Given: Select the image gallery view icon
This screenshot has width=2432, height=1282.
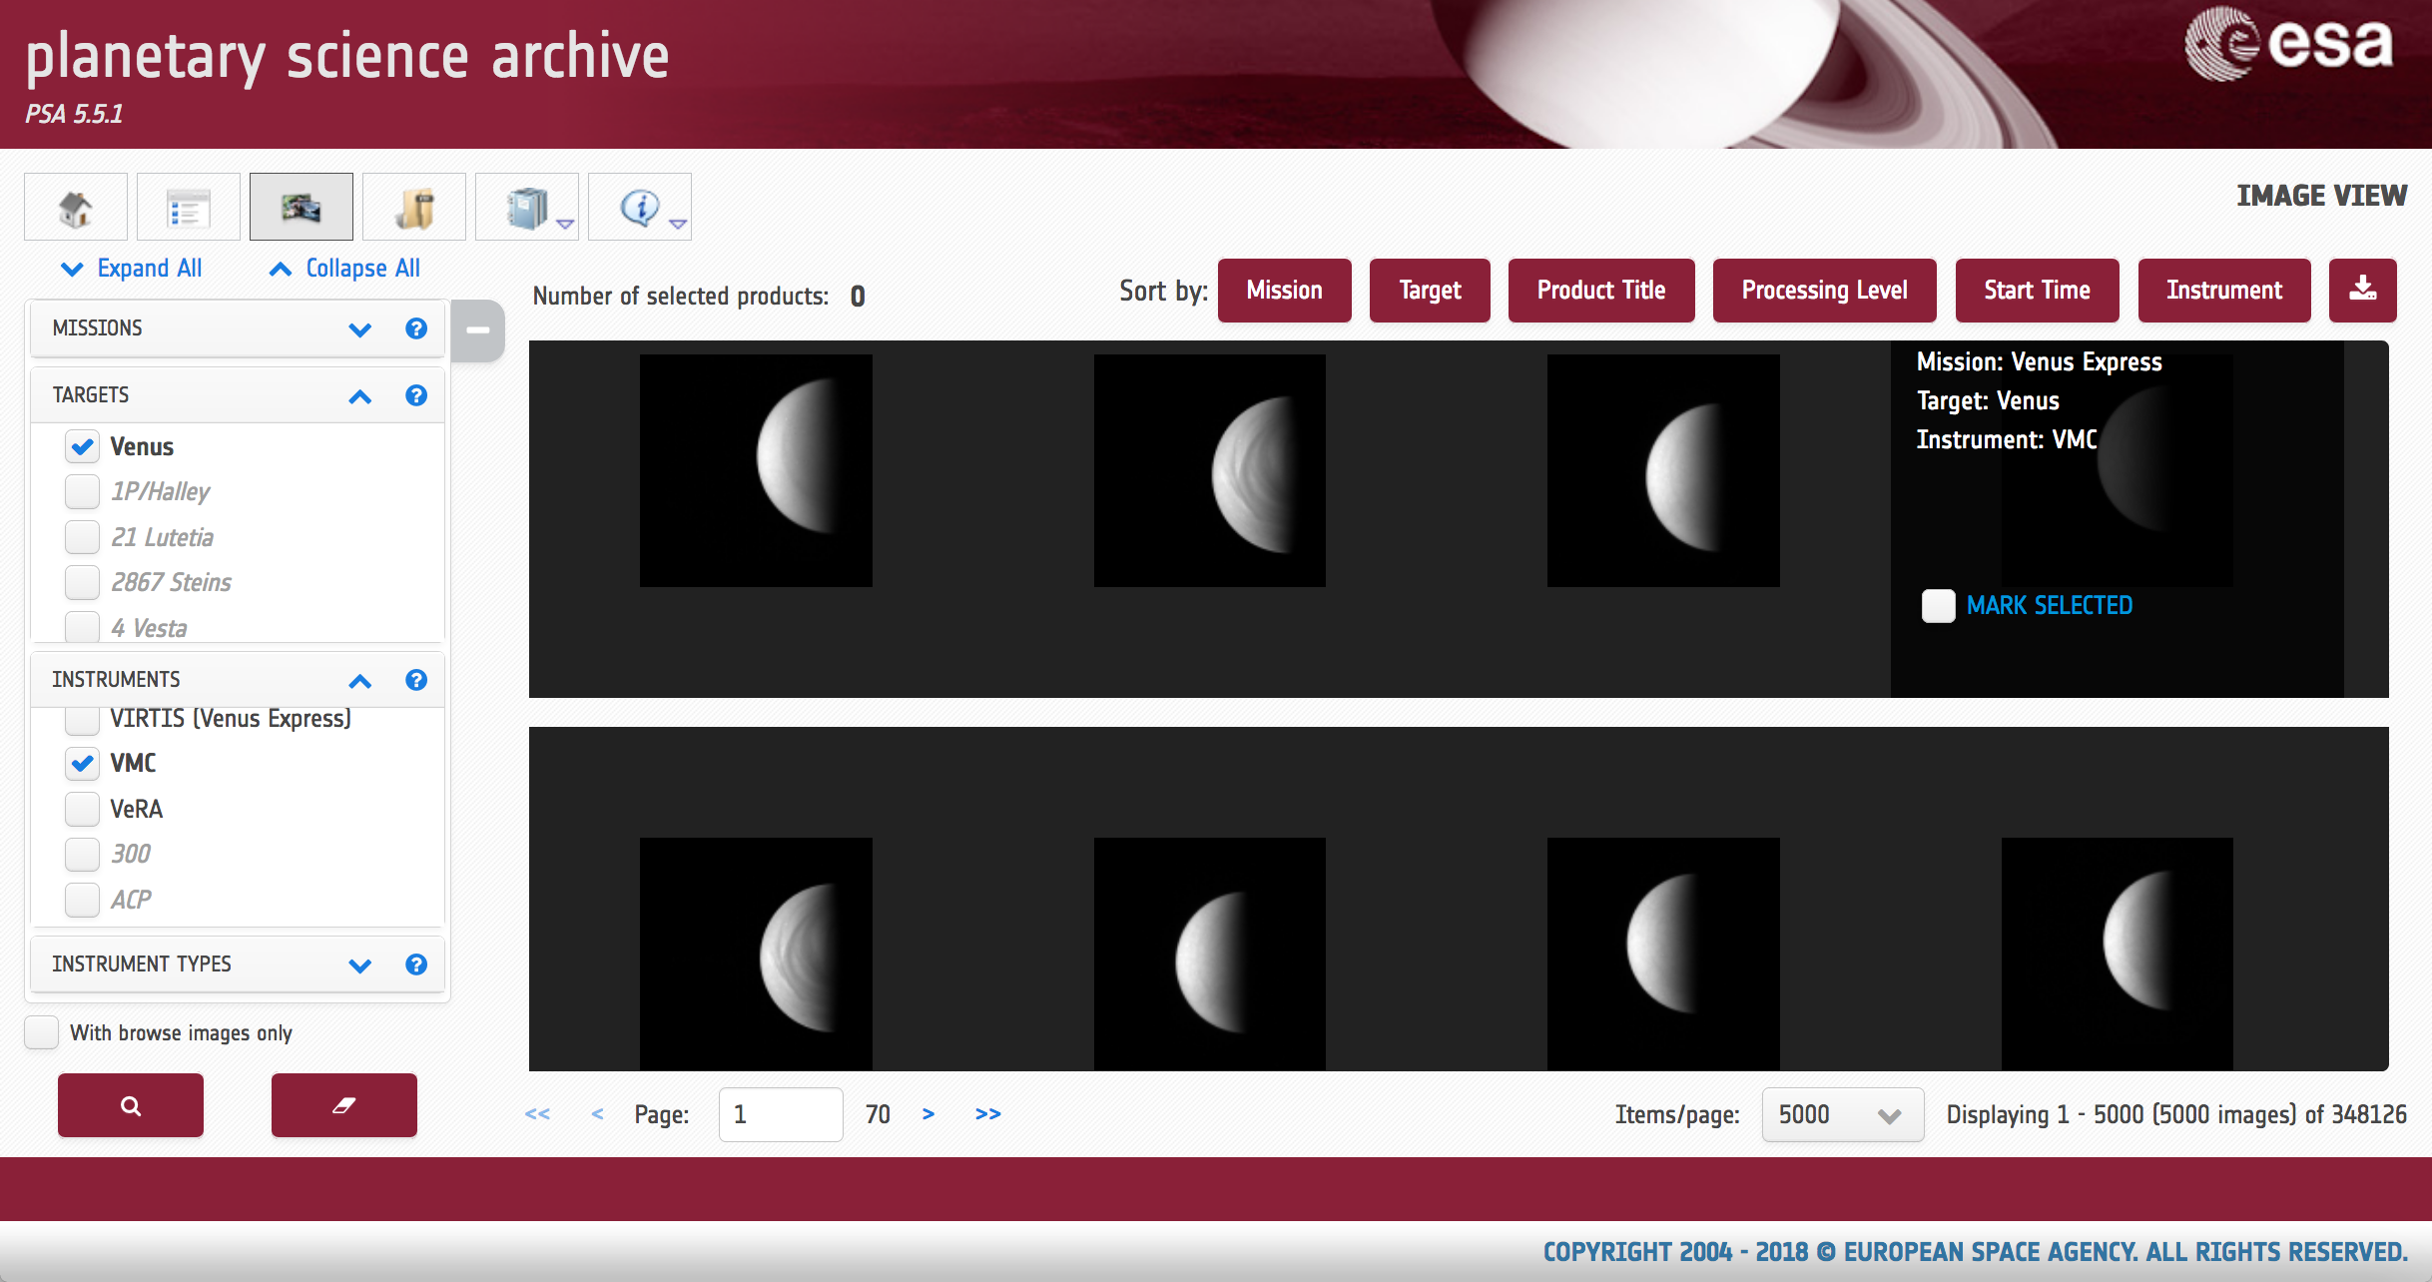Looking at the screenshot, I should point(301,207).
